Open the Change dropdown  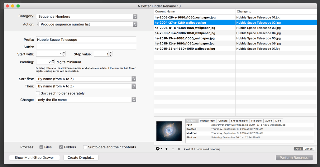click(x=86, y=100)
